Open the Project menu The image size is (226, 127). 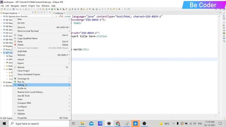[x=31, y=6]
